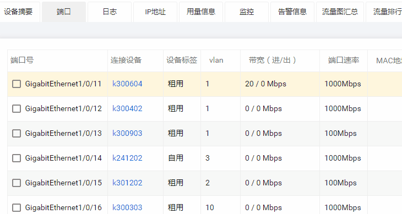This screenshot has width=402, height=214.
Task: Select GigabitEthernet1/0/14 via its checkbox
Action: pos(17,158)
